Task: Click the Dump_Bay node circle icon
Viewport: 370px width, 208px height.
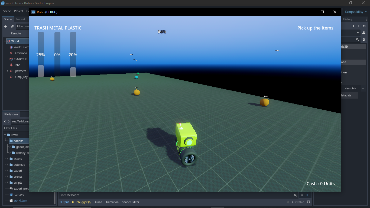Action: pos(11,77)
